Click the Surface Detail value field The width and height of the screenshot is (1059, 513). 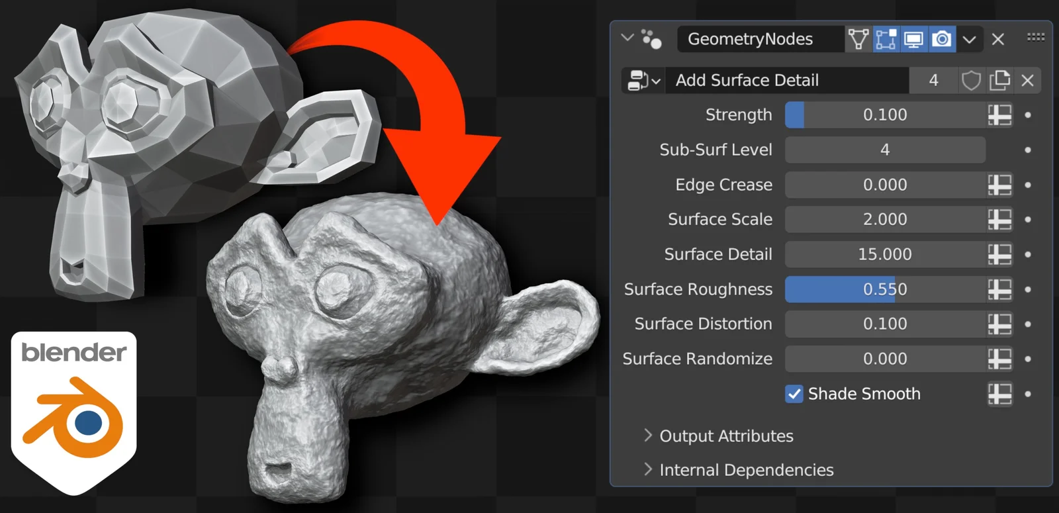pos(885,254)
